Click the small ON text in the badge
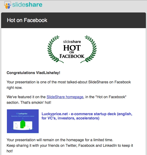 (x=72, y=52)
